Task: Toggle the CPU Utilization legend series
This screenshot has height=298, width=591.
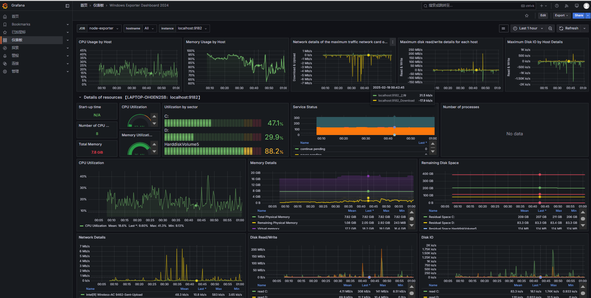Action: (x=93, y=226)
